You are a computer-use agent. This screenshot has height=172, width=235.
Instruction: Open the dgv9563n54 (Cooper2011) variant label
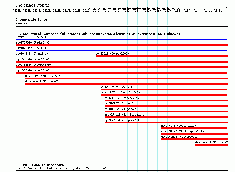[213, 142]
